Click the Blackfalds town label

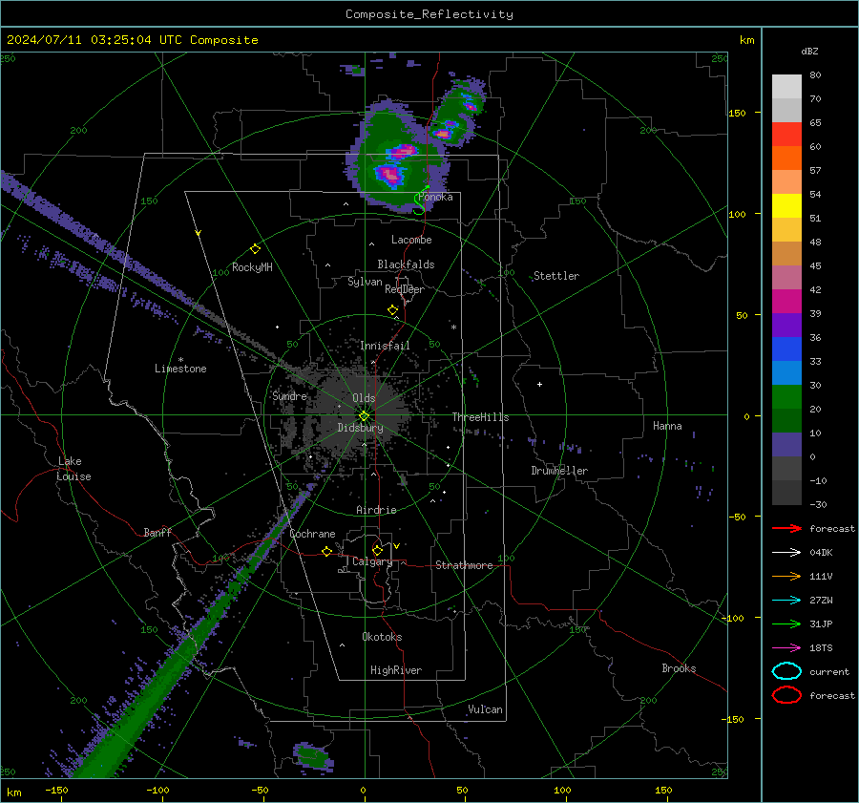(406, 264)
